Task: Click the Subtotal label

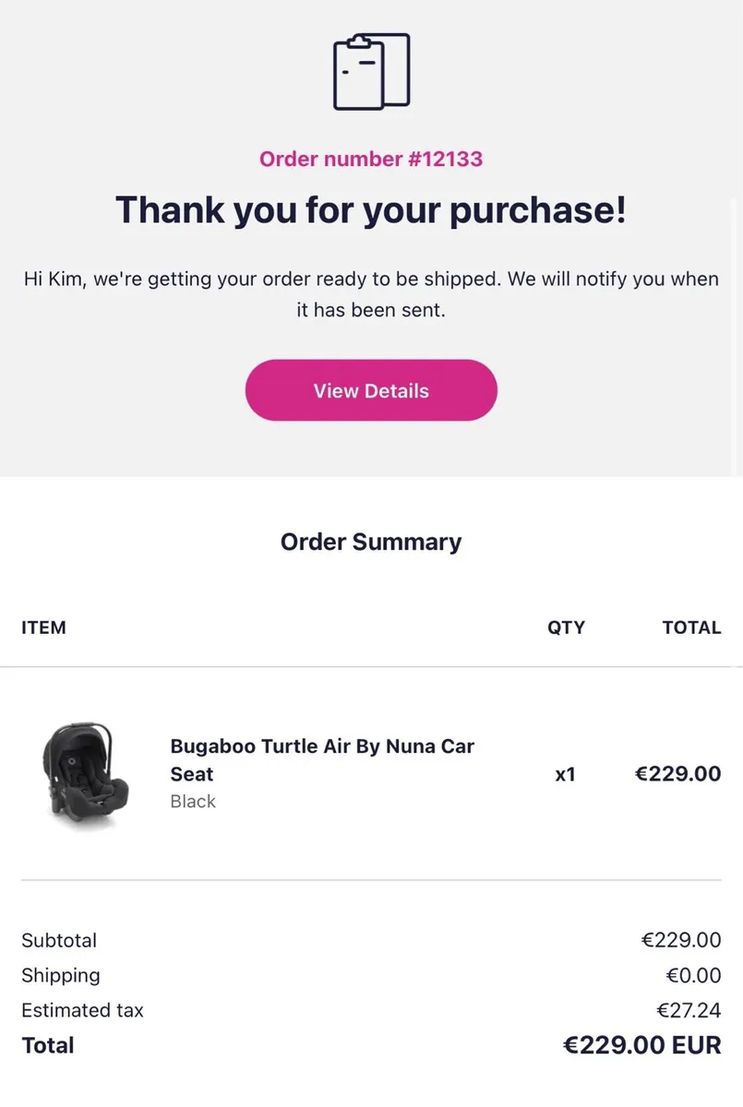Action: pos(59,940)
